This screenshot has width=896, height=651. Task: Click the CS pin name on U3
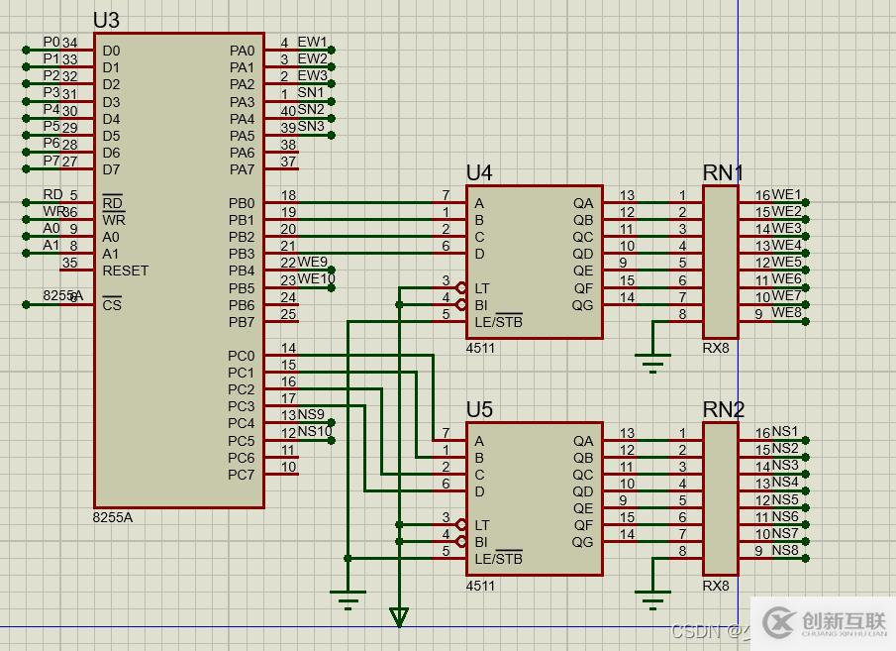coord(112,304)
